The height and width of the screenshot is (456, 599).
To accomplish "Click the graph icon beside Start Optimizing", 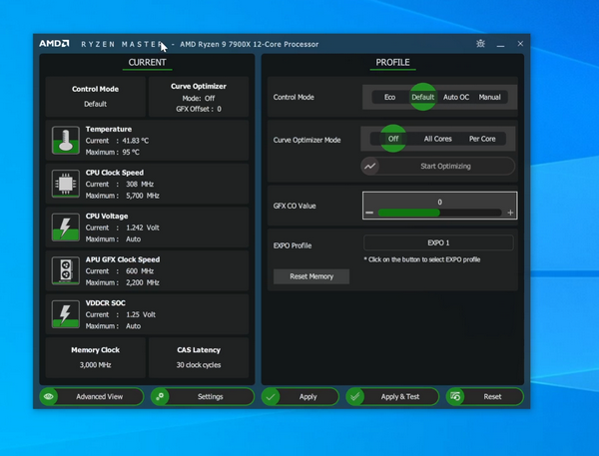I will [x=370, y=167].
